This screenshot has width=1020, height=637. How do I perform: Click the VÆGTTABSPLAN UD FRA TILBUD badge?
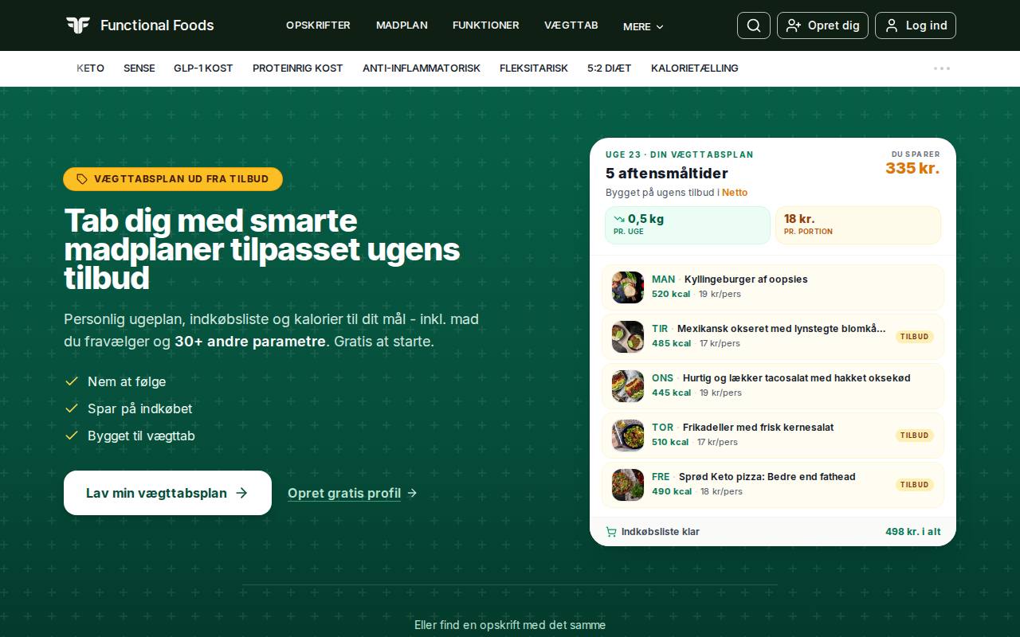pyautogui.click(x=173, y=179)
